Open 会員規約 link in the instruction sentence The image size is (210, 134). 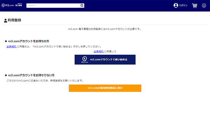(x=12, y=47)
